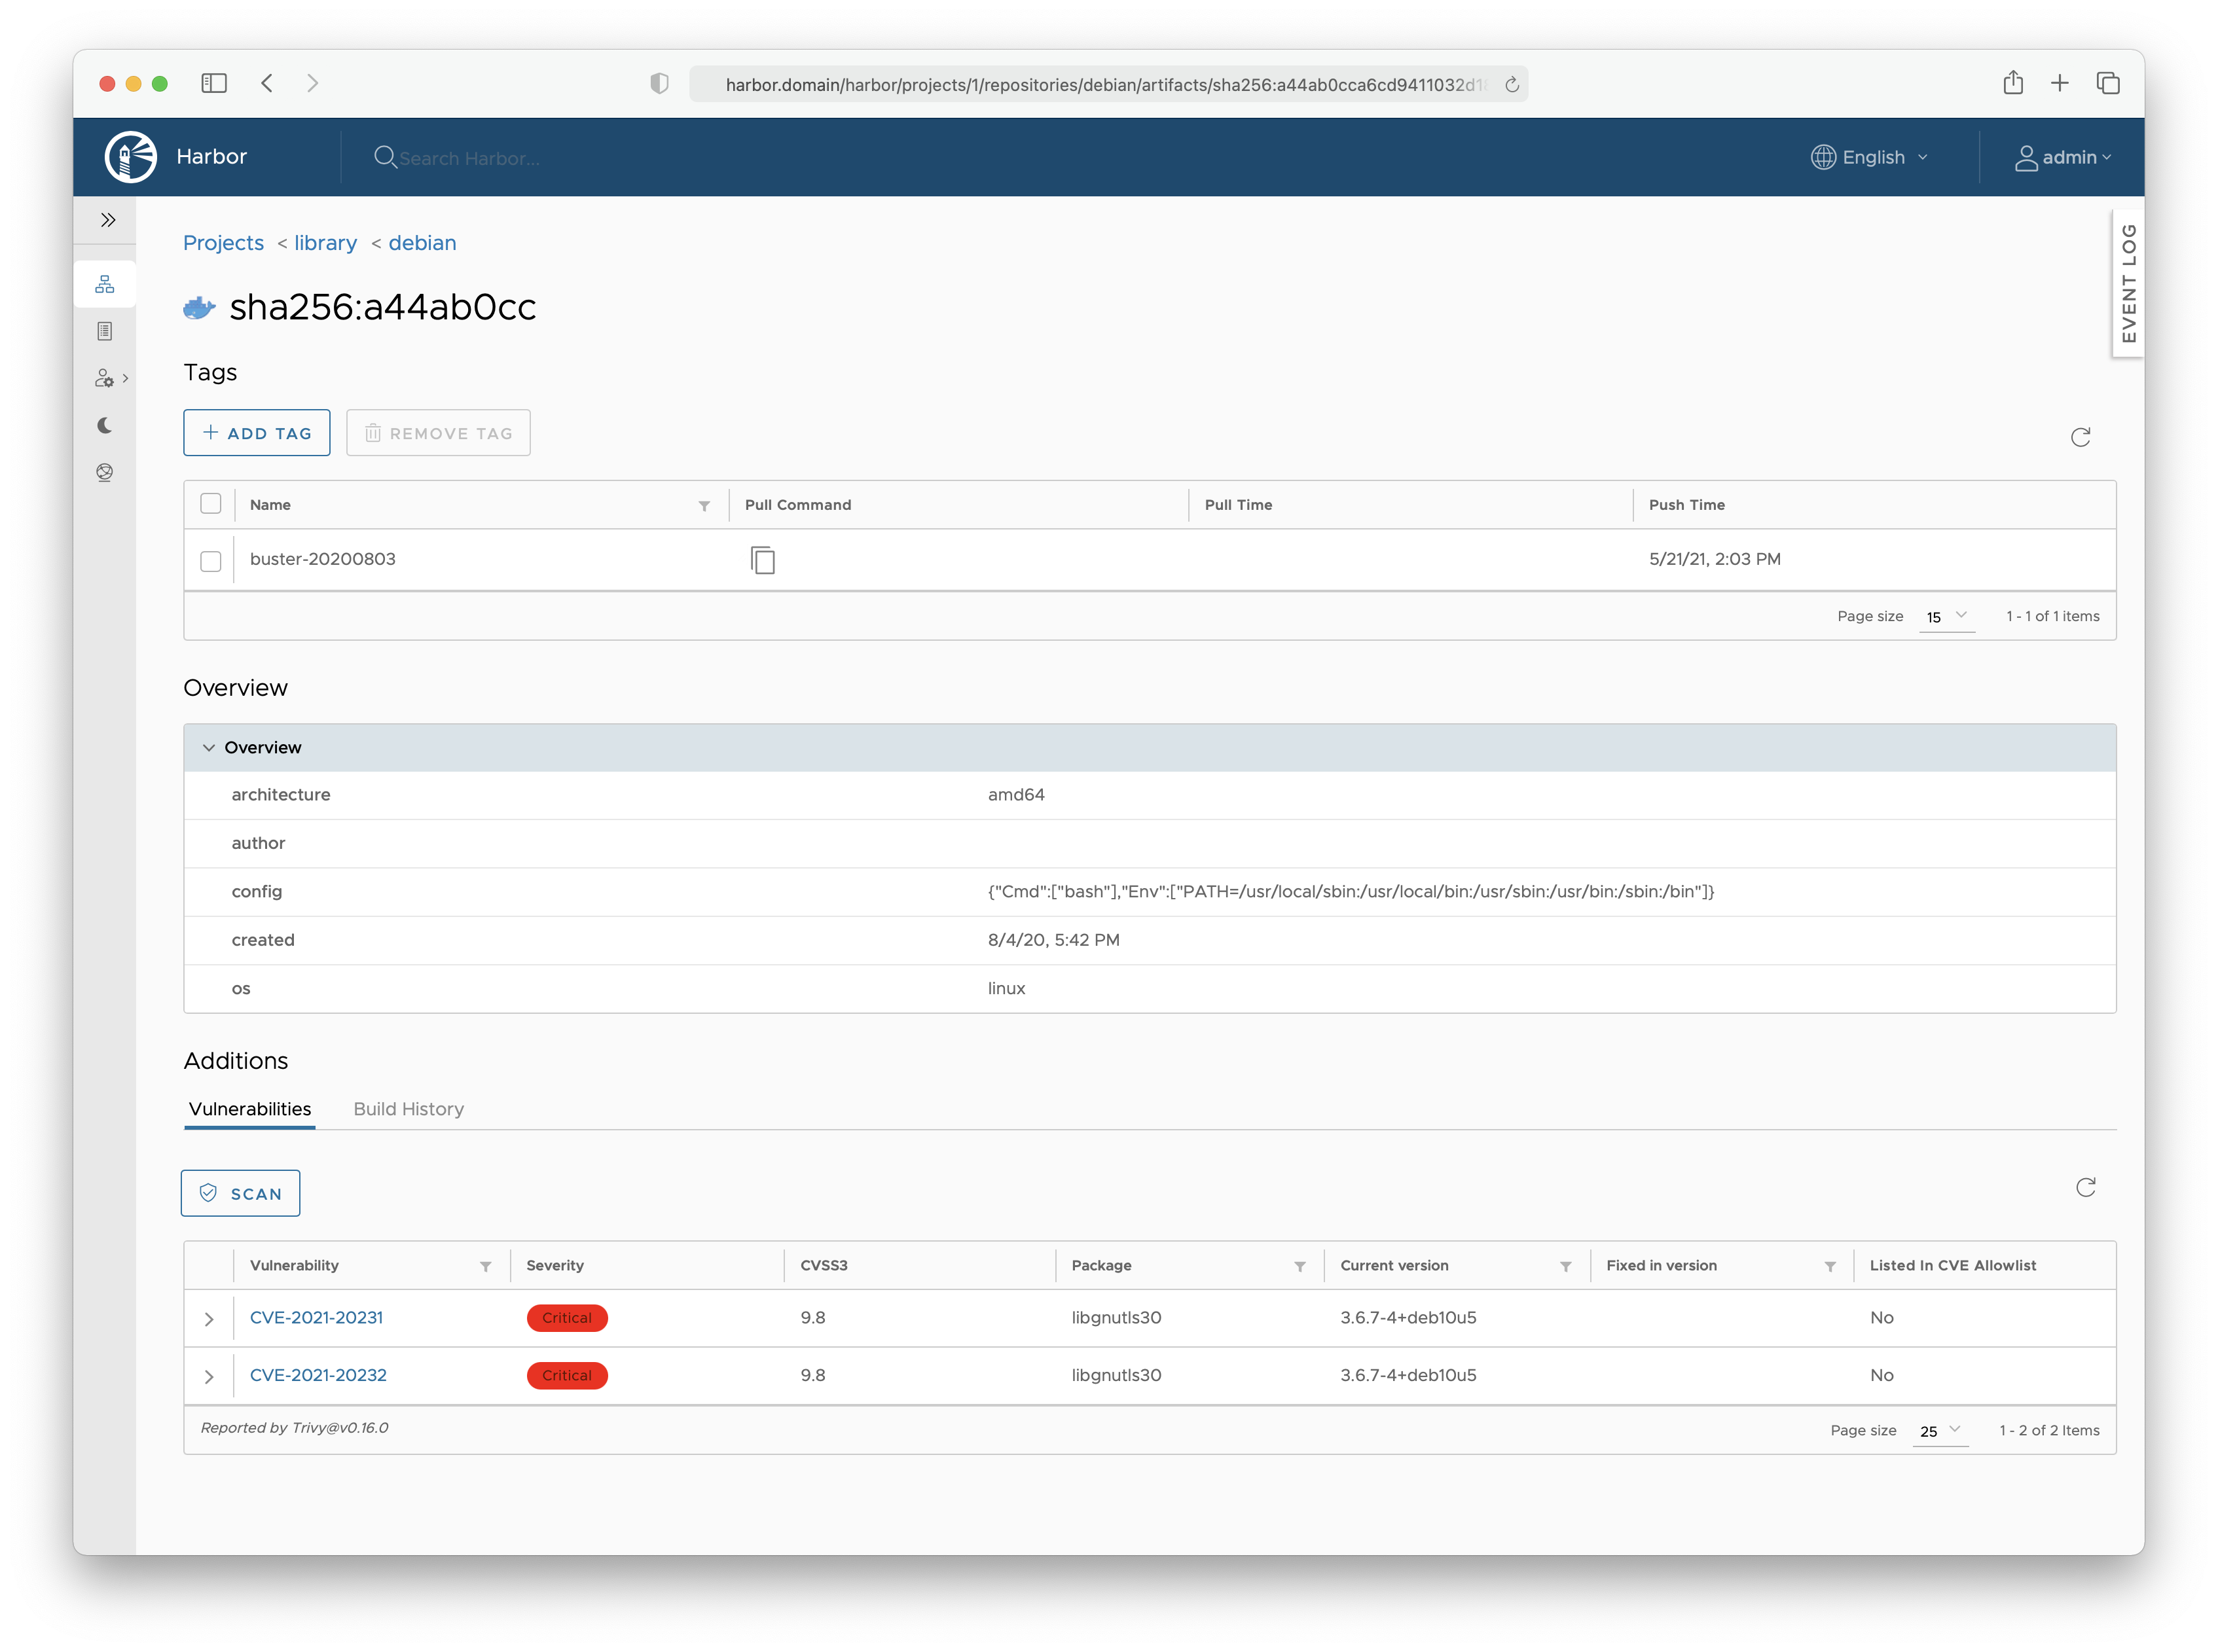
Task: Check the header checkbox of the vulnerability table
Action: [210, 1265]
